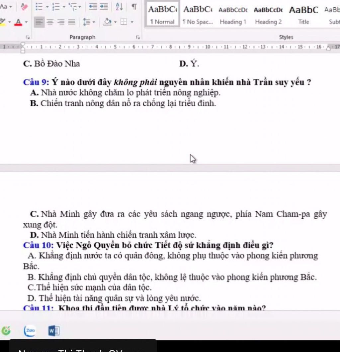Toggle Align Left paragraph alignment
This screenshot has width=340, height=352.
(x=39, y=22)
